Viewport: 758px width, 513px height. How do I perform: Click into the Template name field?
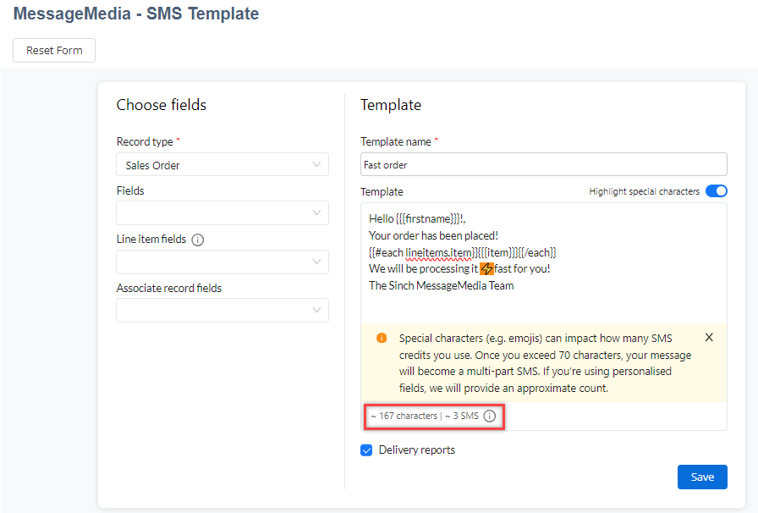(x=544, y=164)
